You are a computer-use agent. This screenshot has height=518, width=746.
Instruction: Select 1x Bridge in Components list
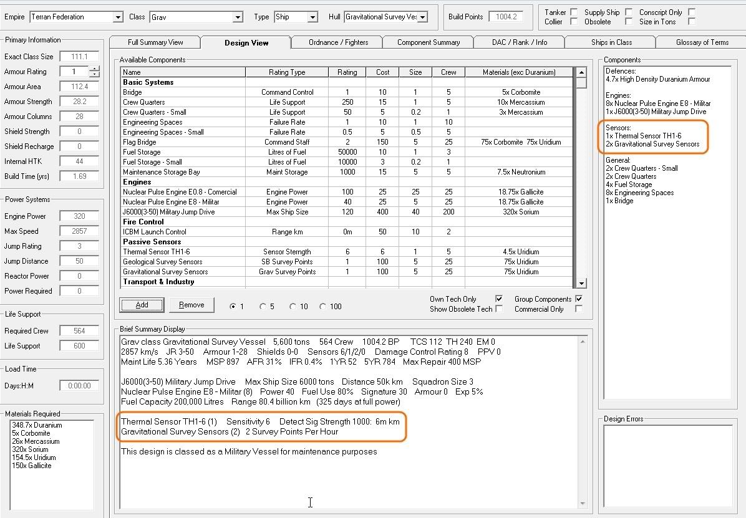[619, 201]
